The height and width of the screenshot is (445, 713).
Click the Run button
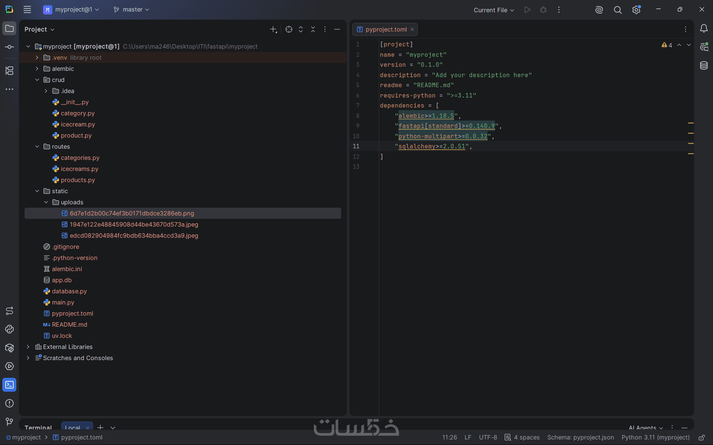point(527,10)
